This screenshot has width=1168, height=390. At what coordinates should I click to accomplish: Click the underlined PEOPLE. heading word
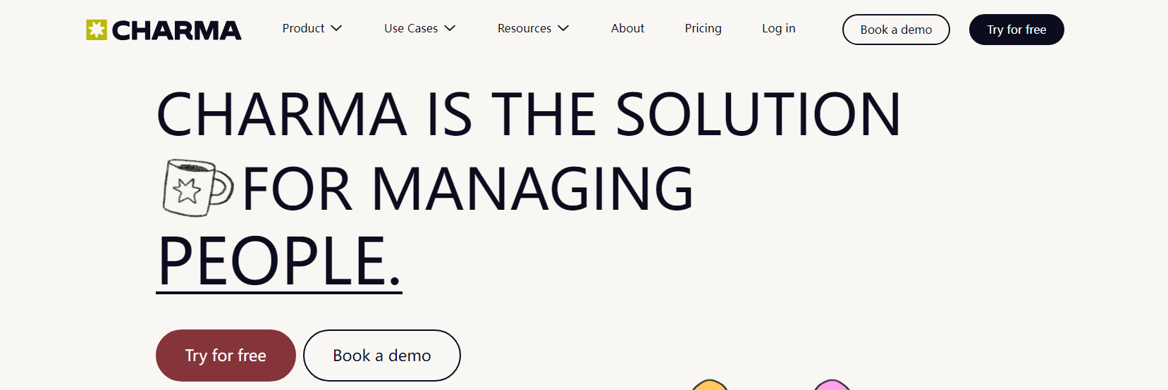pos(279,261)
